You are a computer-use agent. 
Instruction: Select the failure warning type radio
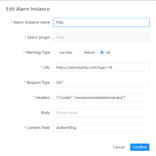point(80,52)
